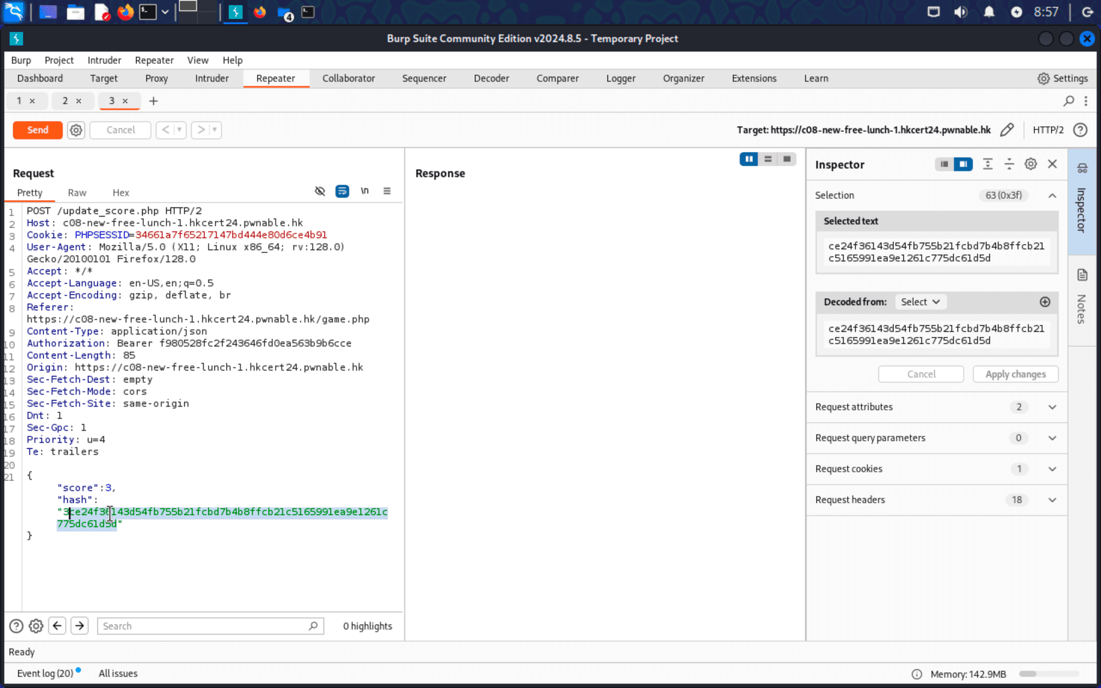Open the history forward dropdown arrow

(214, 130)
